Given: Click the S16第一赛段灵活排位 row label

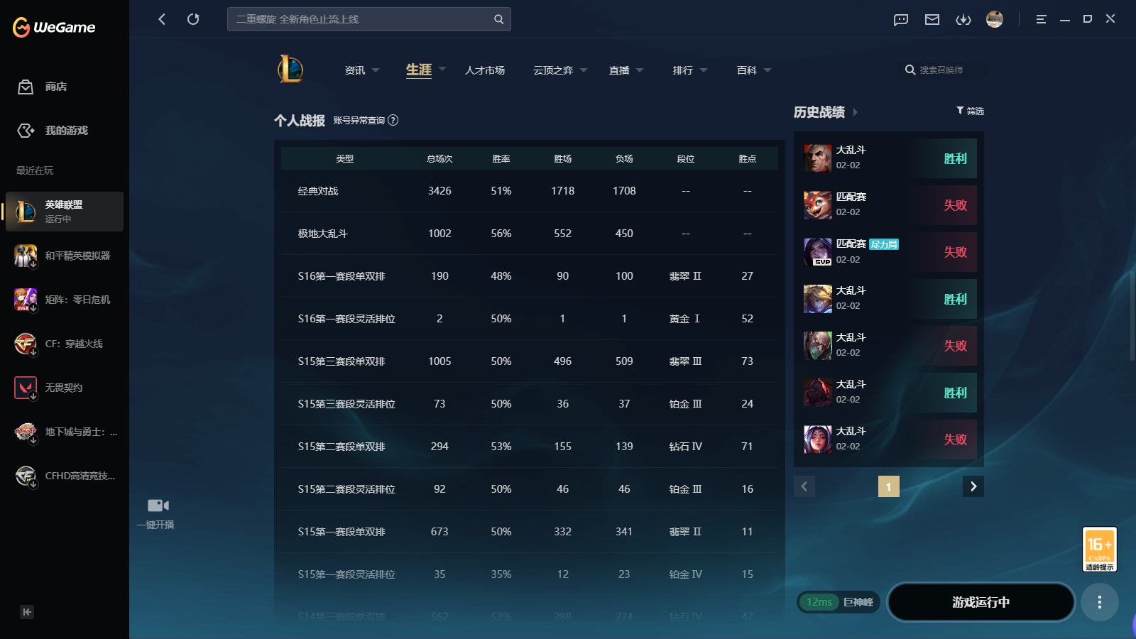Looking at the screenshot, I should tap(346, 319).
